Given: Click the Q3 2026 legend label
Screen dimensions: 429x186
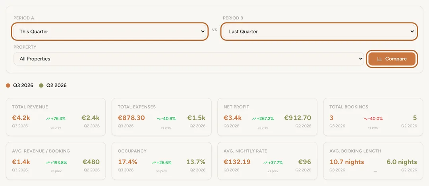Looking at the screenshot, I should click(x=23, y=85).
